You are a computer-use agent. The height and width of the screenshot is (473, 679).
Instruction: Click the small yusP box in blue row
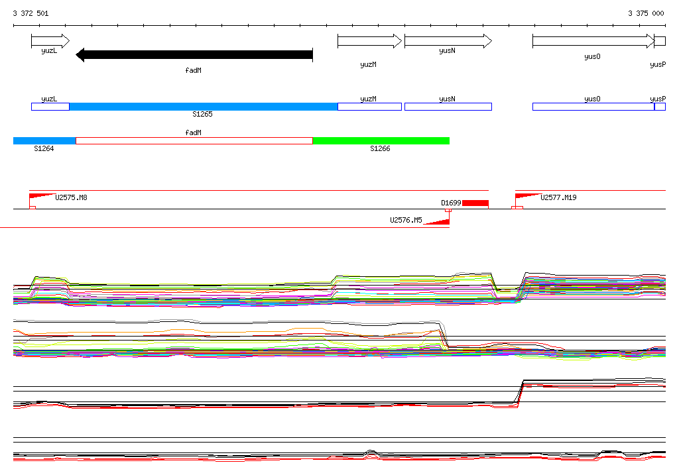pyautogui.click(x=660, y=107)
